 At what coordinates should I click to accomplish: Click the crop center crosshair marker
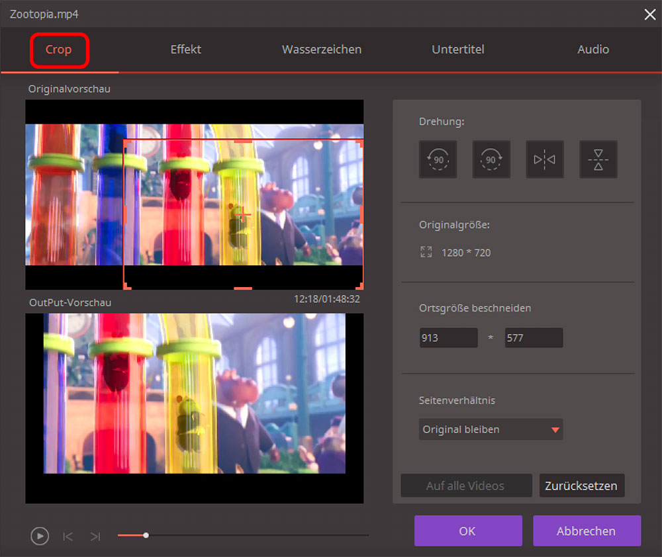243,215
